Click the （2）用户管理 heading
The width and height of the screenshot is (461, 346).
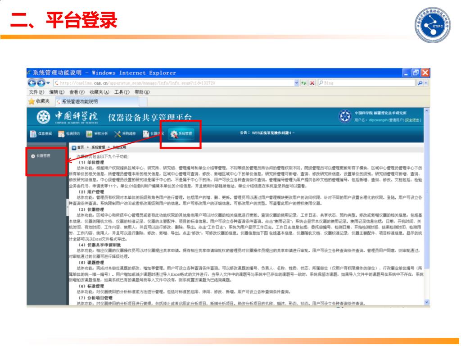[91, 191]
